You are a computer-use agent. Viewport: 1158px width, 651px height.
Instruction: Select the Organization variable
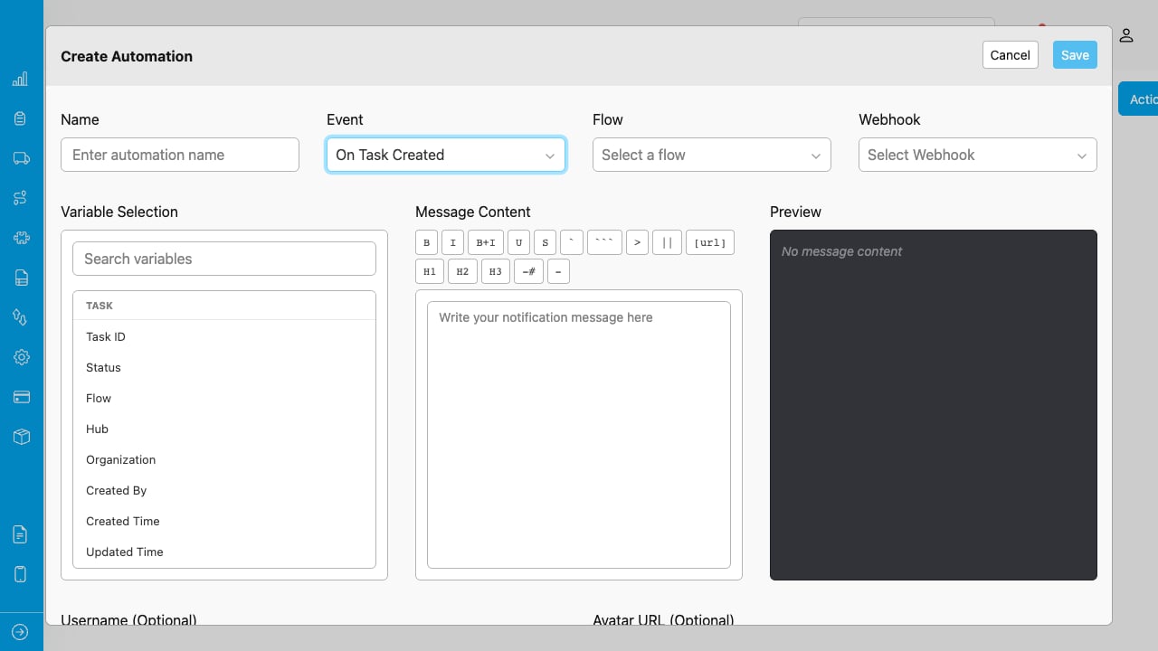[224, 459]
